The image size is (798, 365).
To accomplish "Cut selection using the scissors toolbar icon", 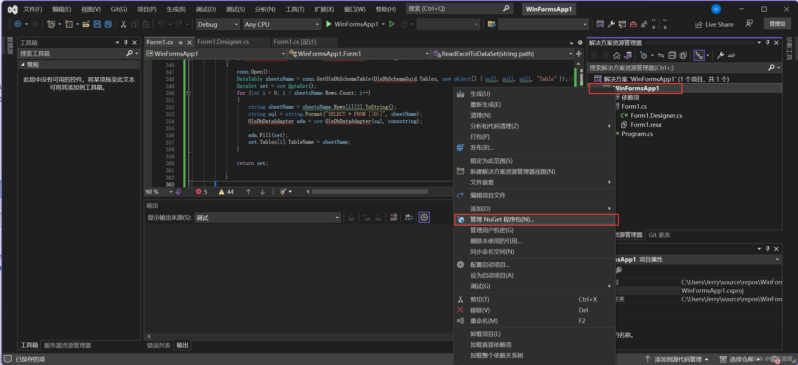I will tap(123, 24).
